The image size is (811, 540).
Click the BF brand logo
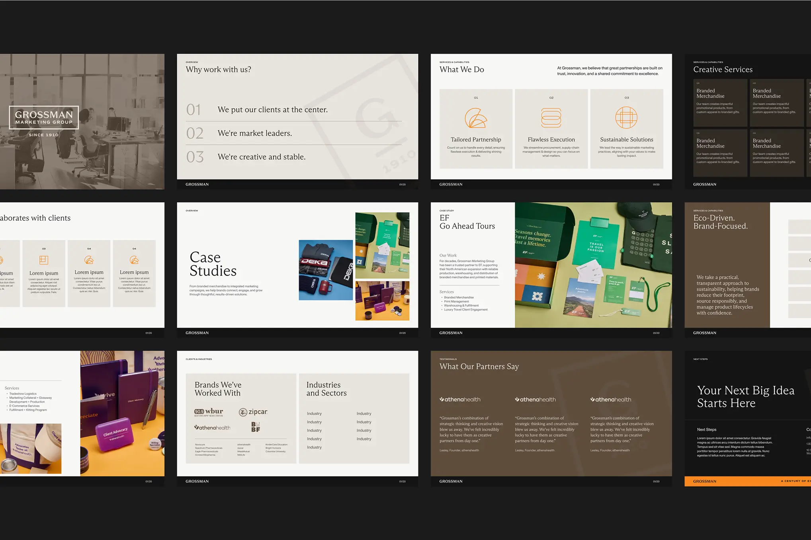coord(256,427)
